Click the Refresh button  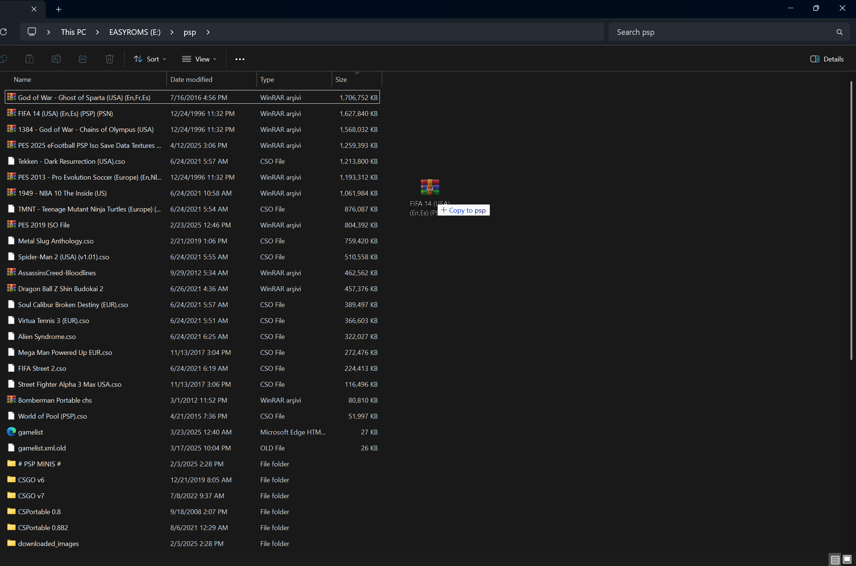tap(4, 32)
